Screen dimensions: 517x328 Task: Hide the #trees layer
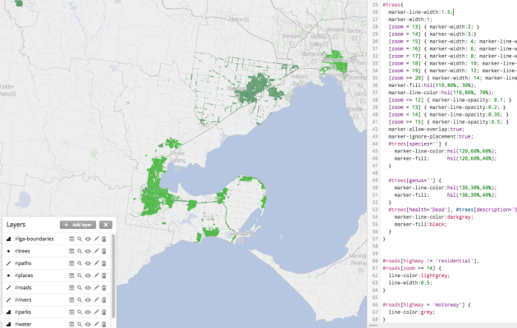(x=88, y=251)
